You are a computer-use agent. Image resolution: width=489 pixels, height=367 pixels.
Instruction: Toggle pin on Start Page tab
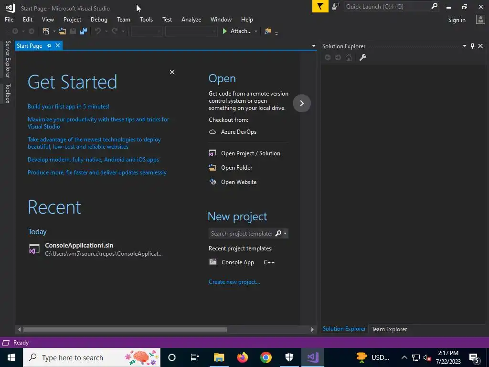(x=49, y=45)
